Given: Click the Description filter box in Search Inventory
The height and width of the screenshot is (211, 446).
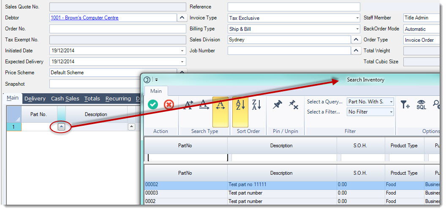Looking at the screenshot, I should click(284, 157).
